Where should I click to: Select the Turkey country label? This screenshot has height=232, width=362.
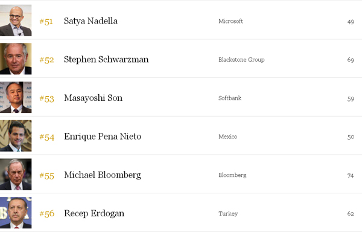point(228,214)
